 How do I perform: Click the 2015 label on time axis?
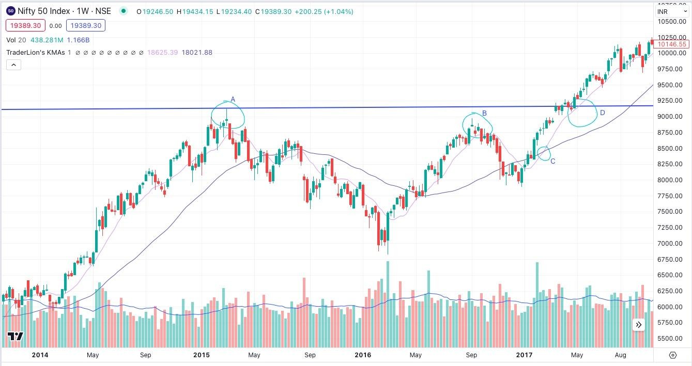[202, 355]
